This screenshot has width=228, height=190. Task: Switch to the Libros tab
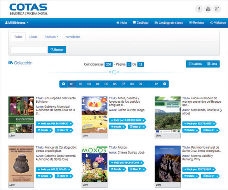click(x=33, y=37)
